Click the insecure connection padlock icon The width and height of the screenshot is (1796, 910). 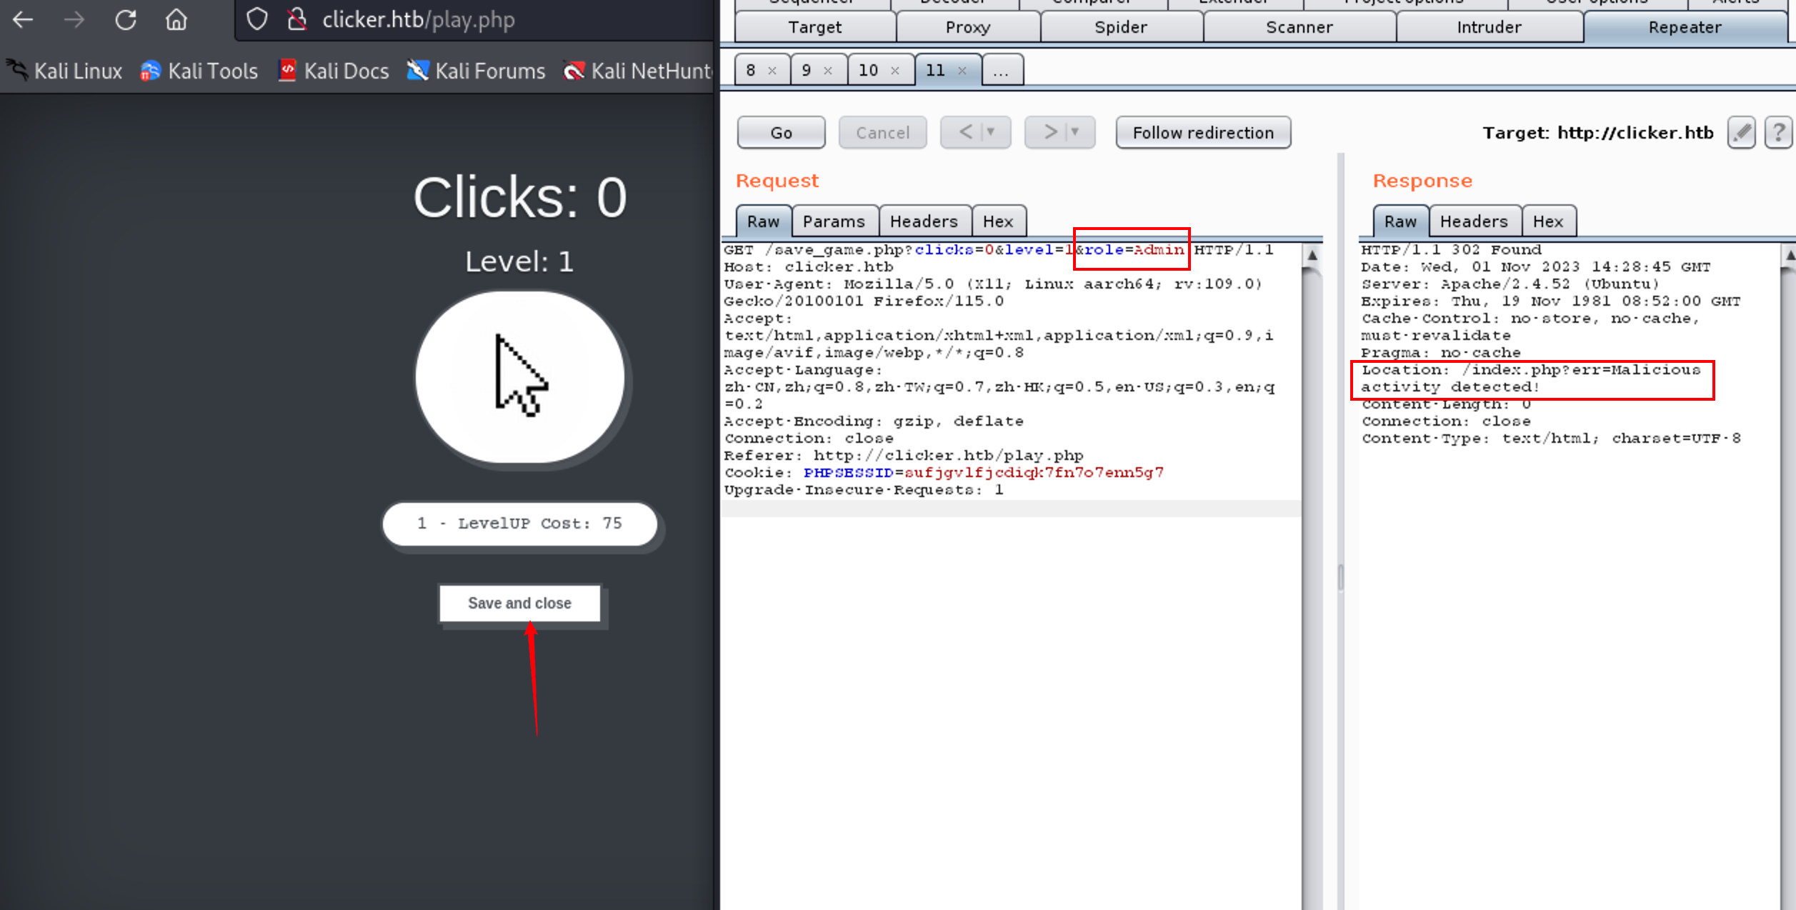tap(296, 20)
